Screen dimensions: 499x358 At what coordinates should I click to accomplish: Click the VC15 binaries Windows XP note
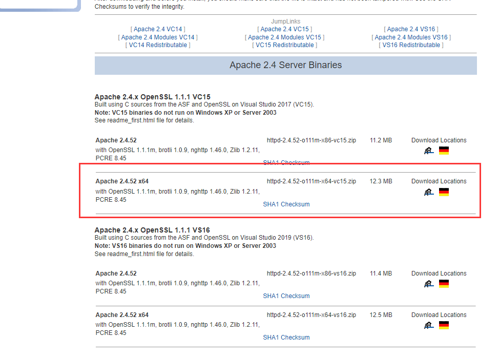click(x=185, y=113)
